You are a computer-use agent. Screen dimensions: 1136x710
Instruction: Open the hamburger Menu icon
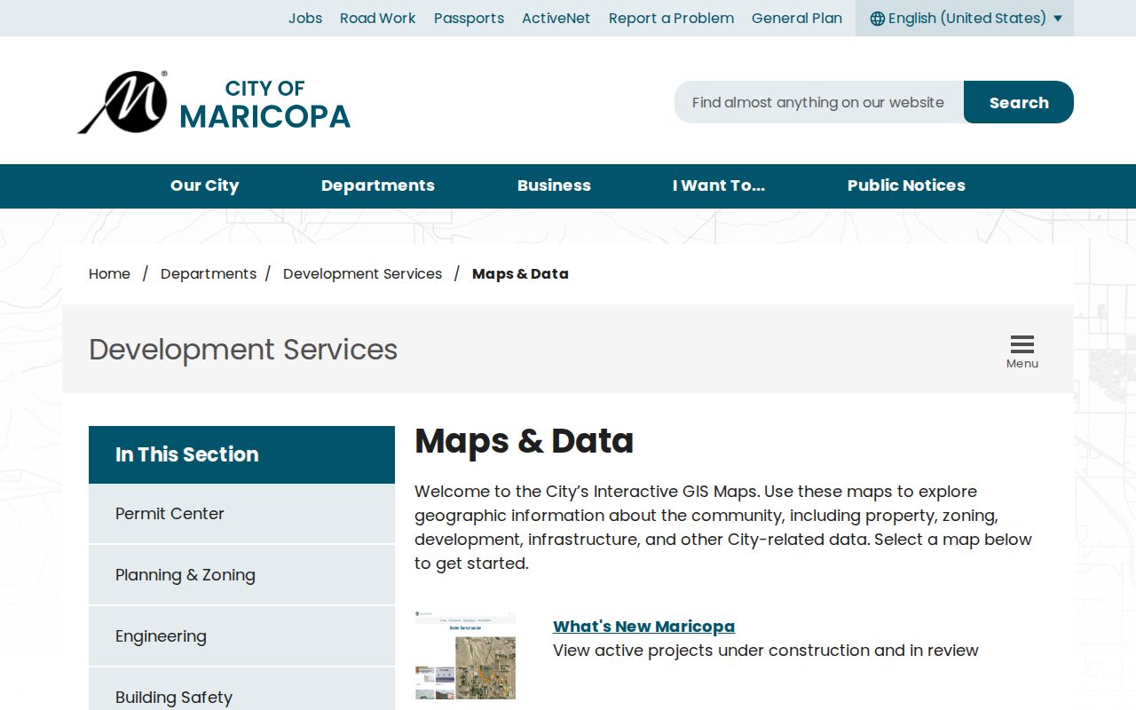[x=1022, y=352]
